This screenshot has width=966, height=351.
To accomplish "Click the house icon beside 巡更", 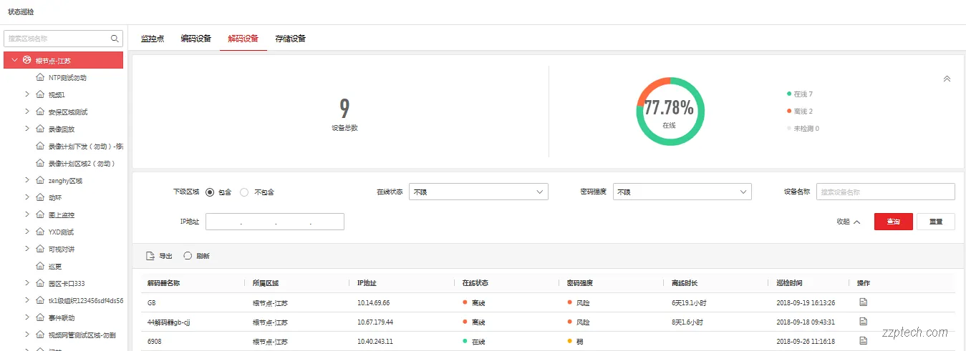I will pos(40,266).
